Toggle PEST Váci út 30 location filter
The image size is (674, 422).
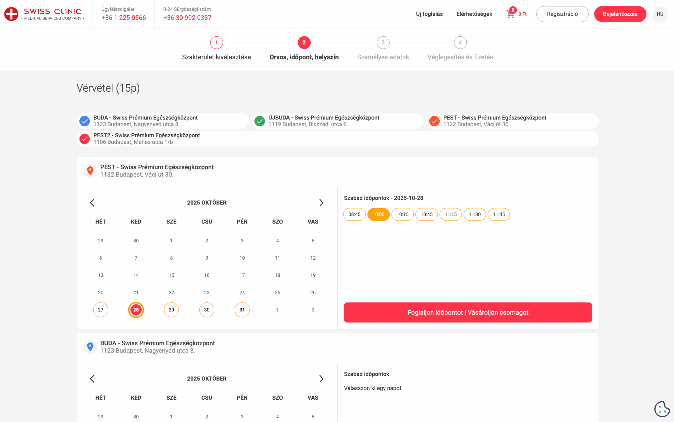tap(434, 121)
